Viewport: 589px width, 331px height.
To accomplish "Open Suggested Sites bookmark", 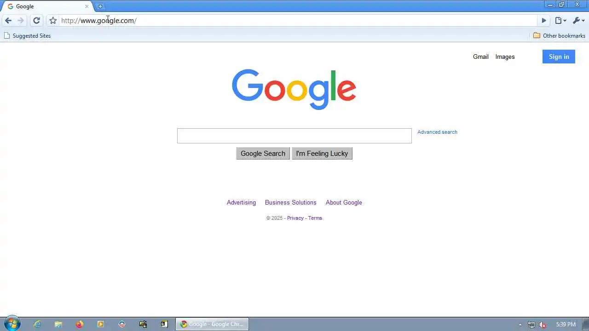I will (27, 35).
